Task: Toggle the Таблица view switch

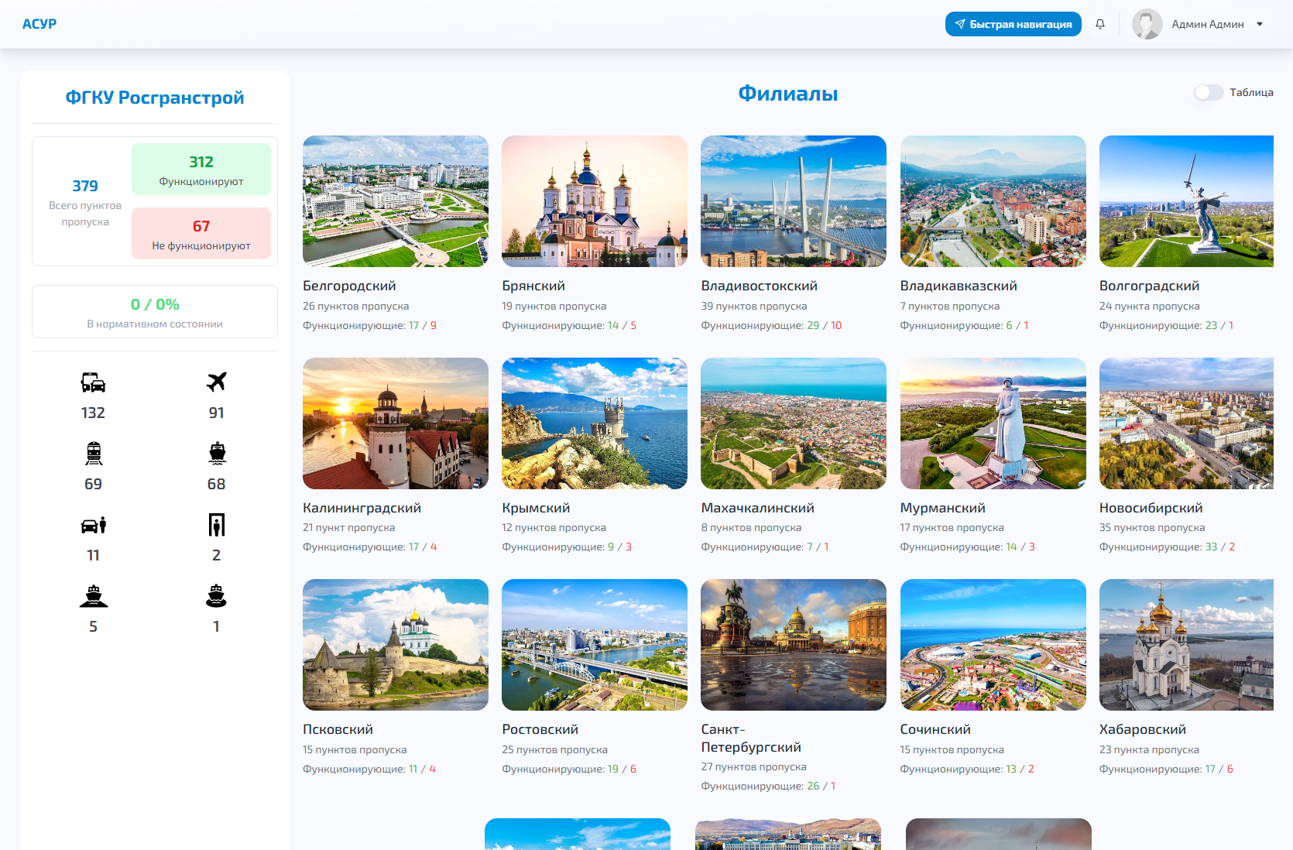Action: pos(1208,92)
